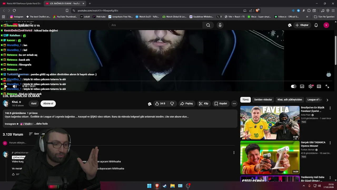Select the Tümü filter chip
This screenshot has width=337, height=190.
(245, 100)
